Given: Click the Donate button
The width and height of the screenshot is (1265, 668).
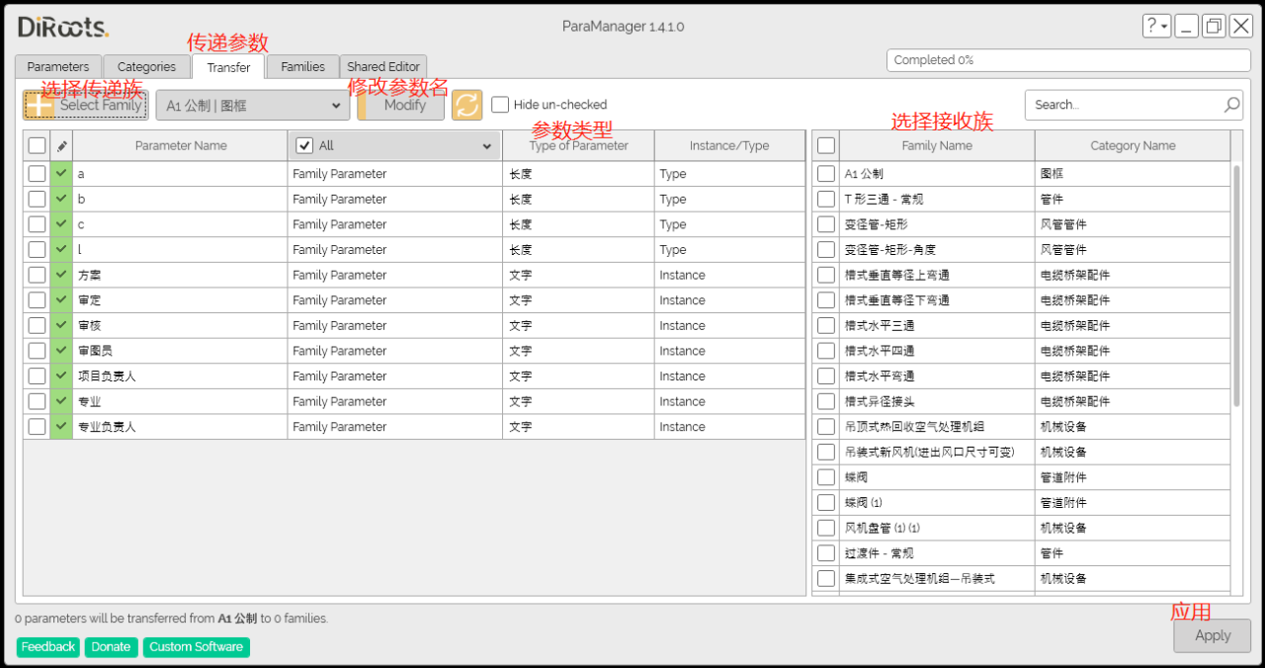Looking at the screenshot, I should pyautogui.click(x=111, y=647).
